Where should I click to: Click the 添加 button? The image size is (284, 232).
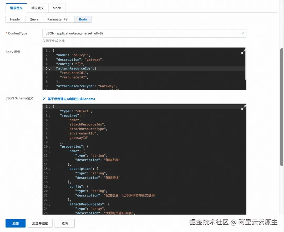(x=15, y=223)
